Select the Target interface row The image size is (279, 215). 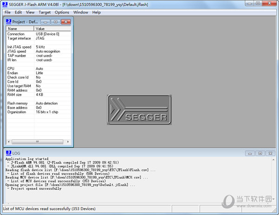point(39,39)
